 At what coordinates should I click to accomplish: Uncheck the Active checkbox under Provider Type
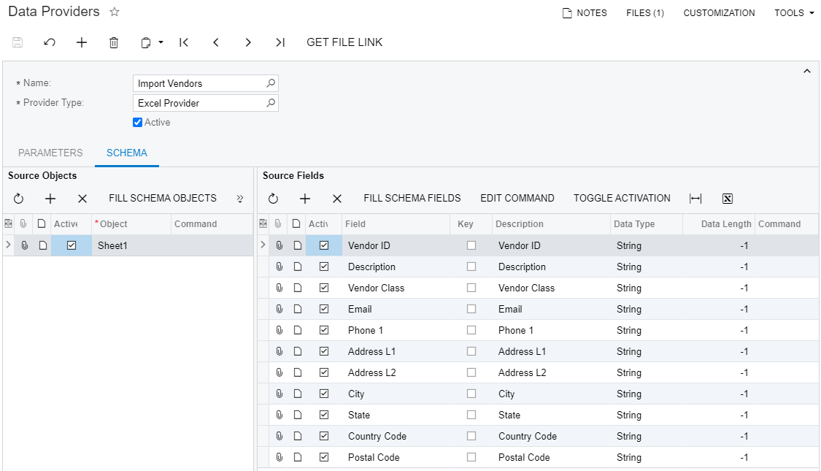pyautogui.click(x=137, y=123)
